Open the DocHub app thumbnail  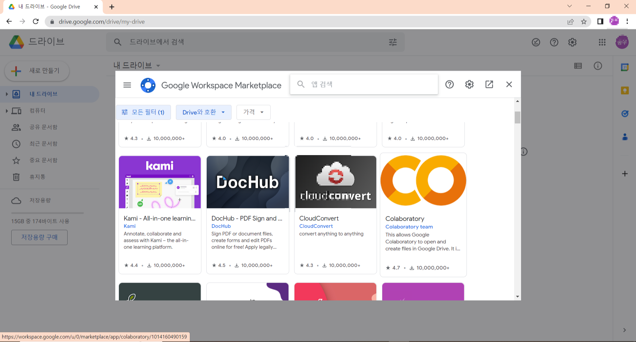tap(248, 182)
